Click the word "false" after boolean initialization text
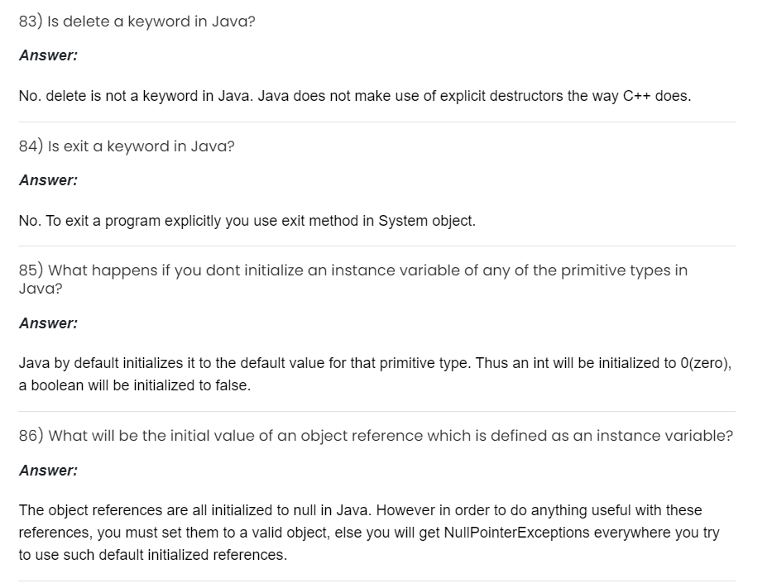Screen dimensions: 772x588 click(229, 386)
